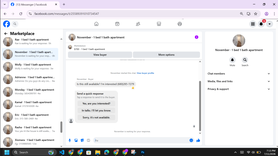Open the Reels video icon
278x156 pixels.
[117, 24]
